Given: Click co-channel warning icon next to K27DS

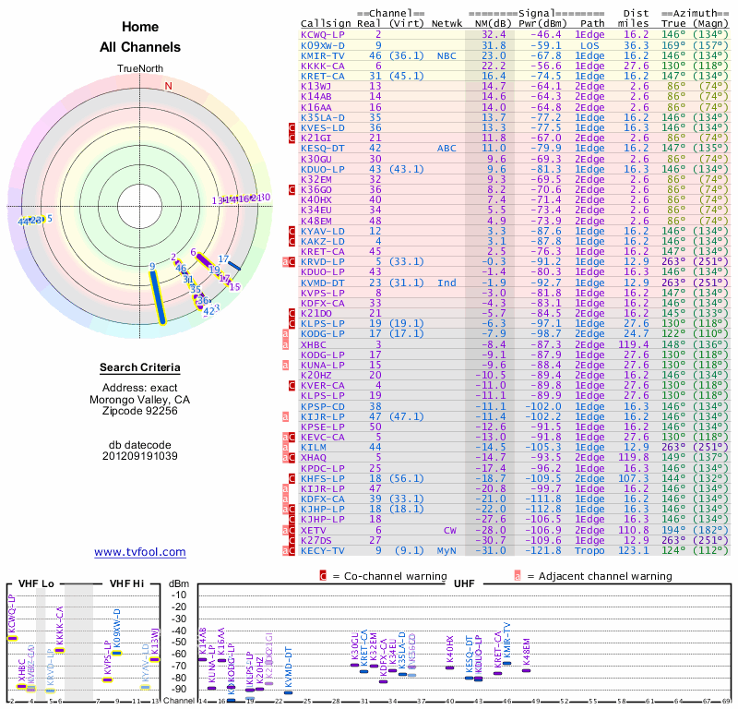Looking at the screenshot, I should tap(292, 540).
